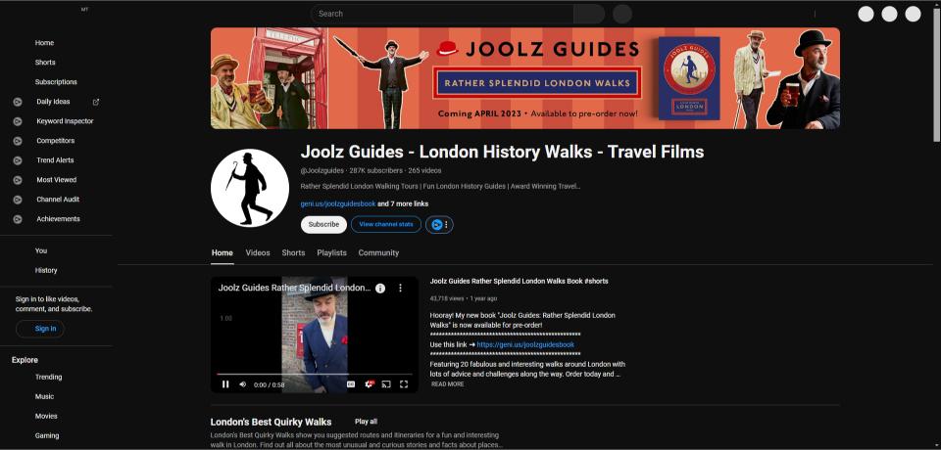Cast the featured video with the cast icon

(x=386, y=384)
